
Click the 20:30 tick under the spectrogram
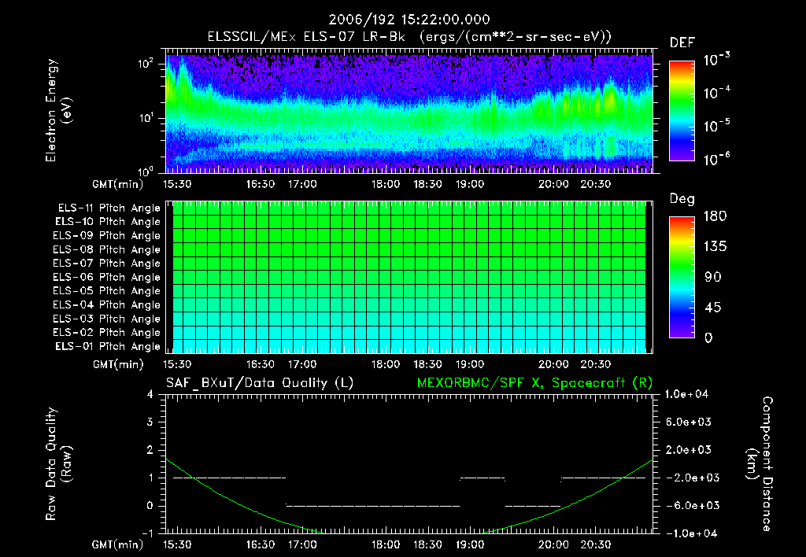(x=596, y=184)
